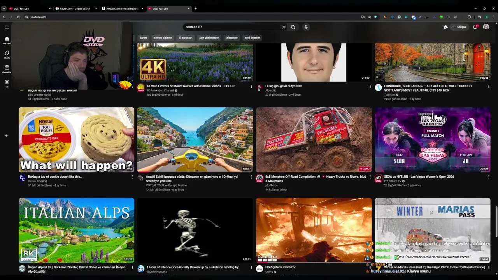
Task: Open the tab search dropdown arrow
Action: 4,9
